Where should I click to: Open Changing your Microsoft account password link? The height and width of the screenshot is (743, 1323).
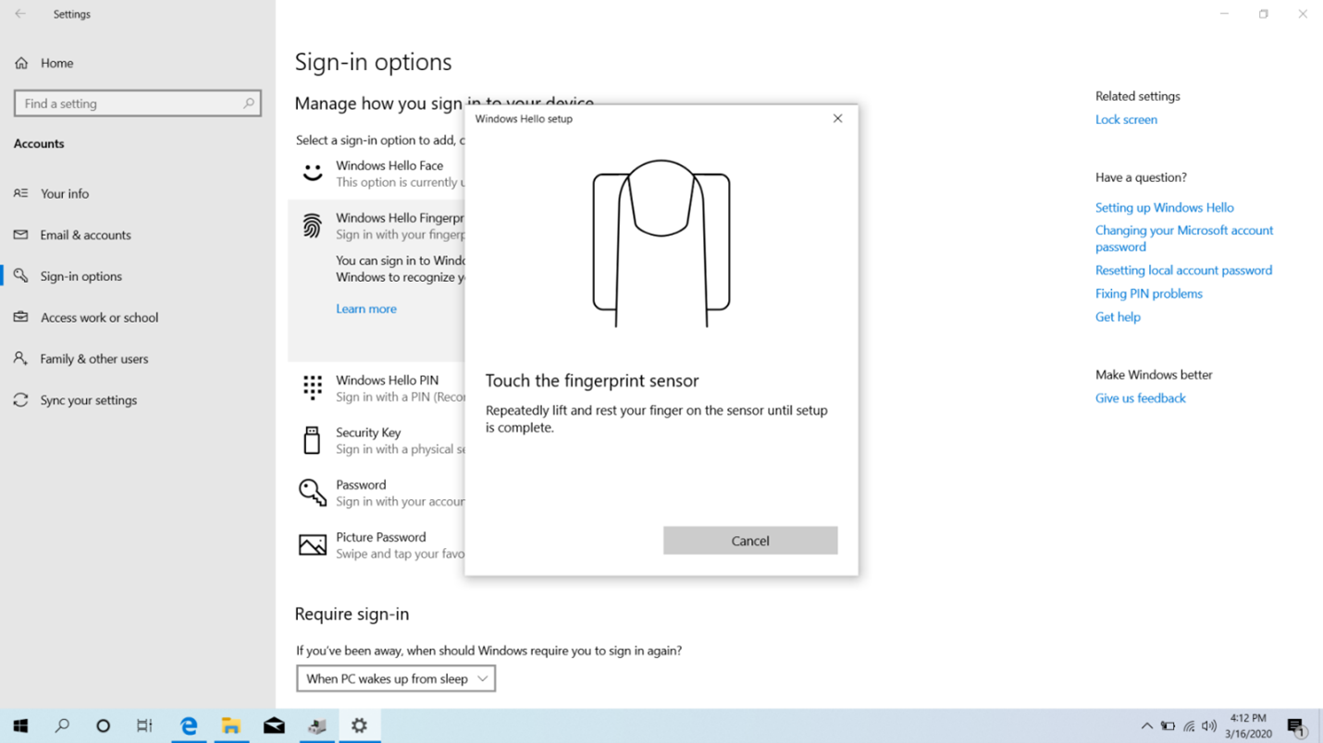1184,238
